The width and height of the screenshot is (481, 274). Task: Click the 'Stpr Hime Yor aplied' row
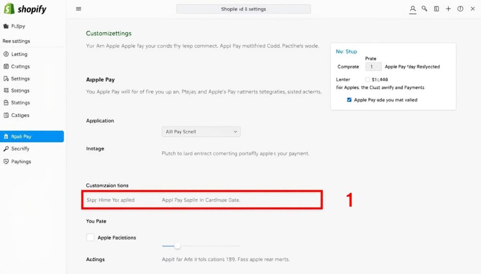pos(202,200)
